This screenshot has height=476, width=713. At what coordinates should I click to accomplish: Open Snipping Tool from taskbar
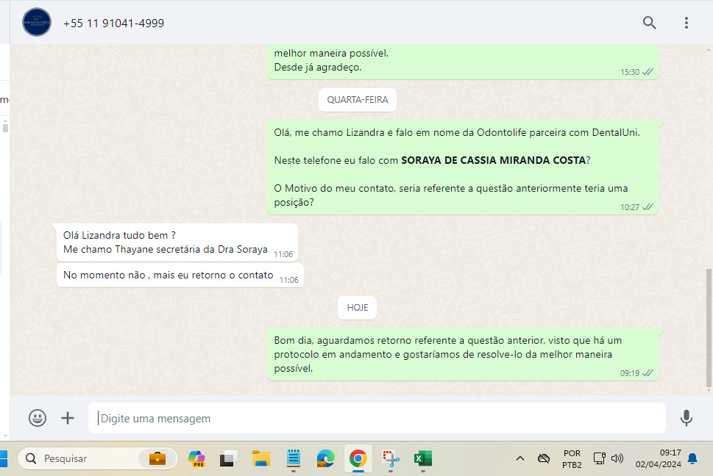(391, 459)
